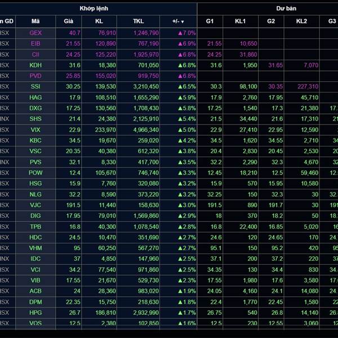Click VJC price 191.5 in Giá column

(x=73, y=205)
